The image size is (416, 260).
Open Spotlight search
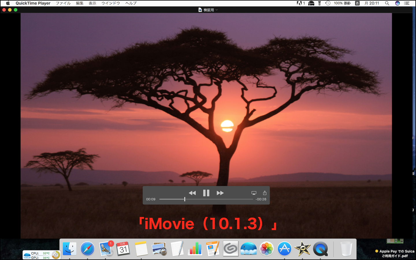pyautogui.click(x=387, y=3)
